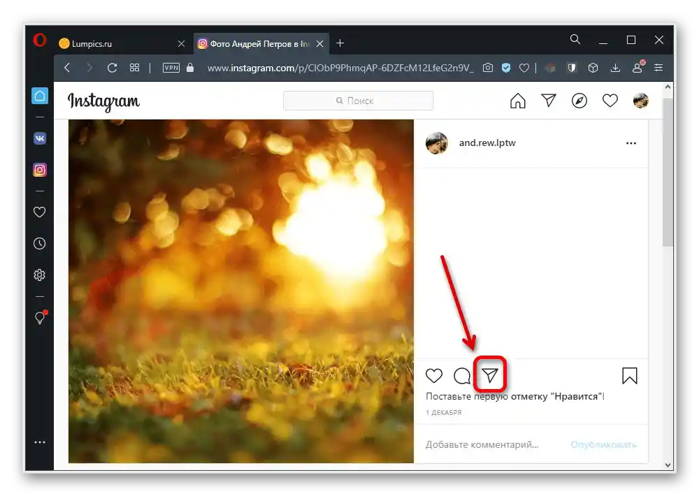Open the Extensions cube icon
The height and width of the screenshot is (496, 699).
pyautogui.click(x=593, y=68)
